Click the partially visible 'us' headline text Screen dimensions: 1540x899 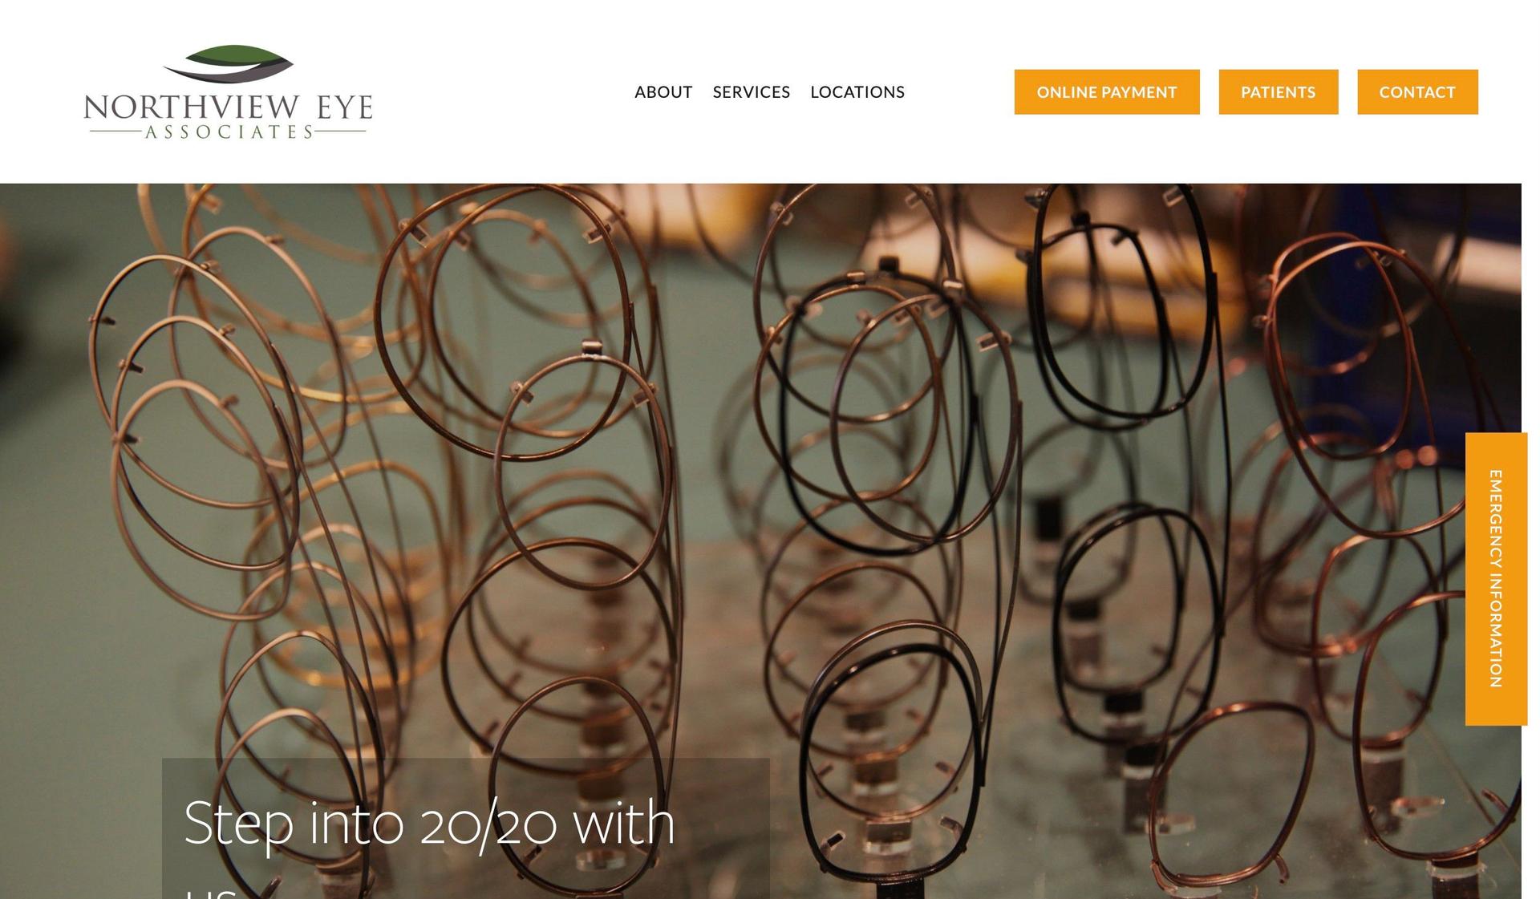coord(211,892)
